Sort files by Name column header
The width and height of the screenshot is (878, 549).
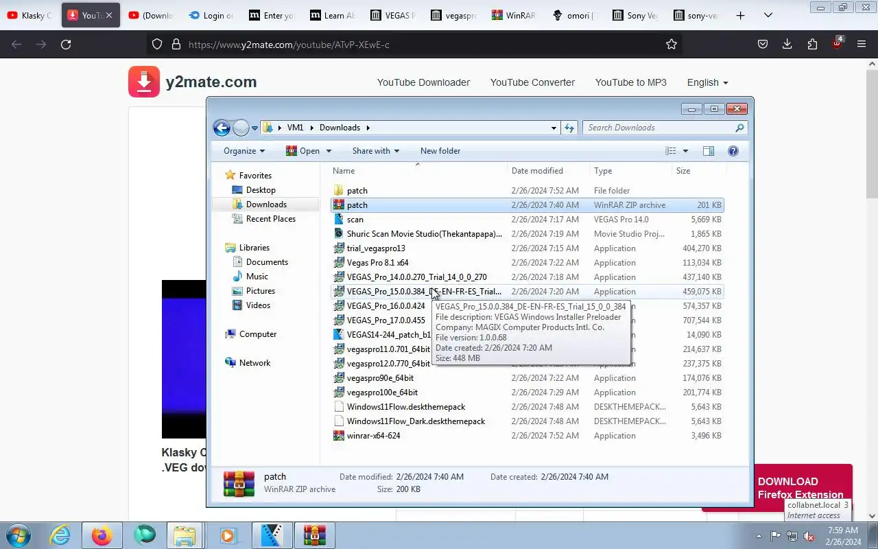(x=418, y=171)
